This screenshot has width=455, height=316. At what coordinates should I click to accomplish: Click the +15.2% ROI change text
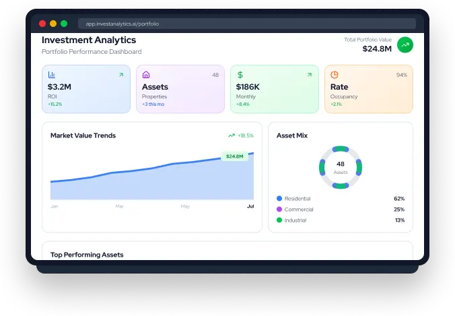55,104
